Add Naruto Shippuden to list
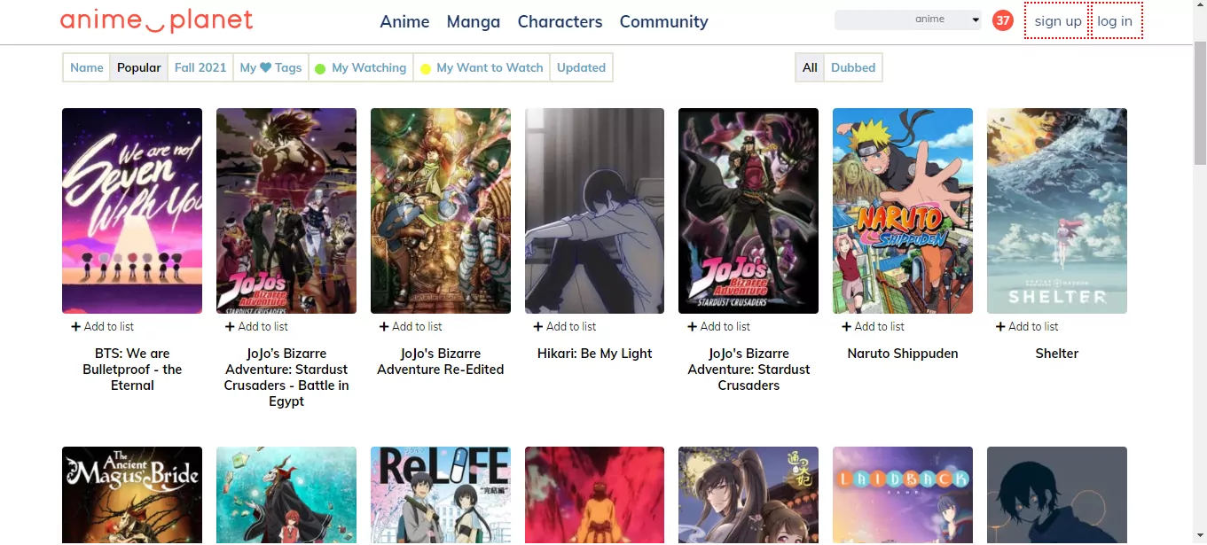The width and height of the screenshot is (1207, 545). click(874, 326)
